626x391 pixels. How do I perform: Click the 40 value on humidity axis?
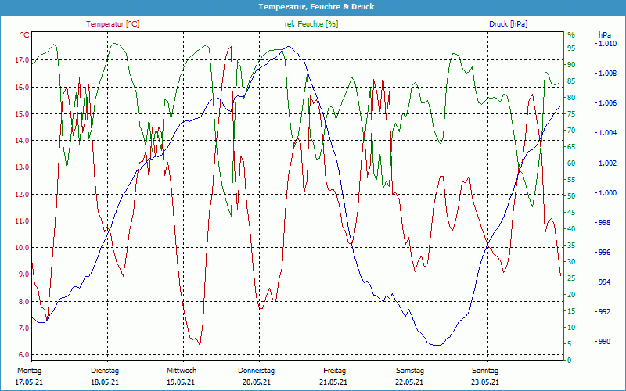point(571,228)
